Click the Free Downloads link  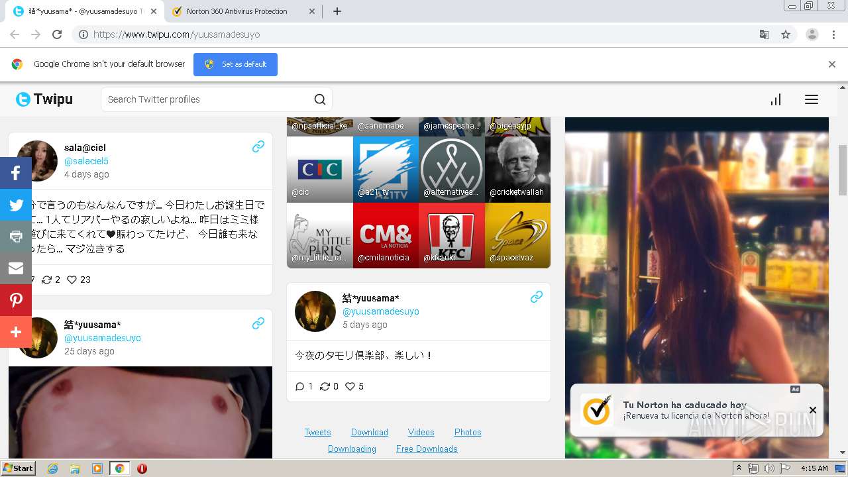click(x=427, y=449)
